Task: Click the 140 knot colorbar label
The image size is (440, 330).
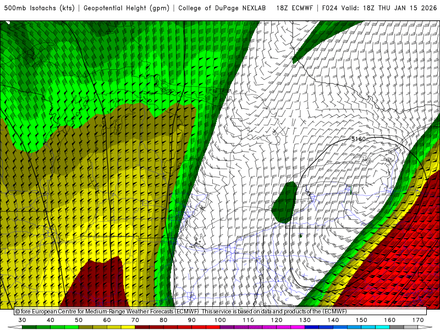Action: pyautogui.click(x=333, y=320)
